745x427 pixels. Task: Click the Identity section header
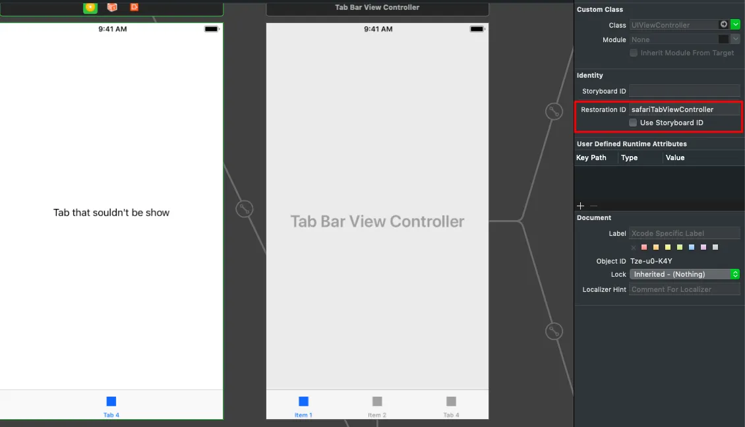tap(589, 76)
